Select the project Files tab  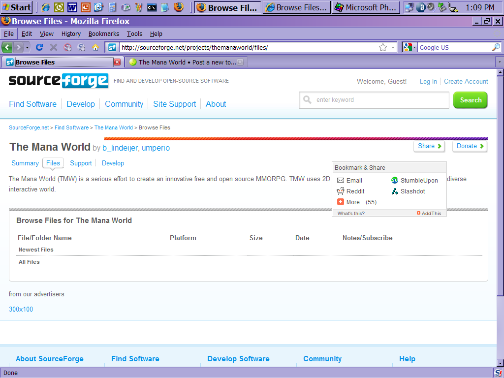53,163
